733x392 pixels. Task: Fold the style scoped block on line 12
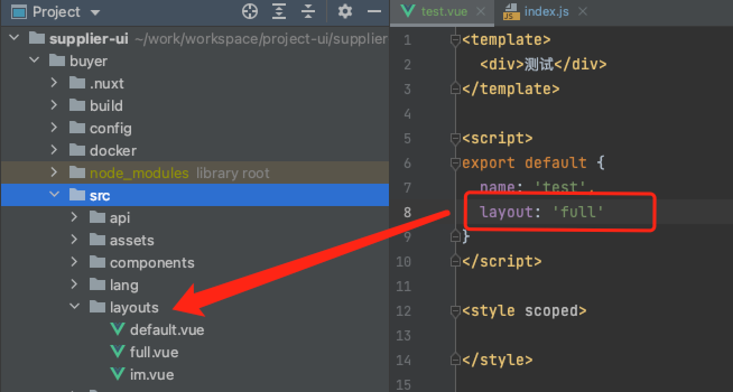point(456,311)
